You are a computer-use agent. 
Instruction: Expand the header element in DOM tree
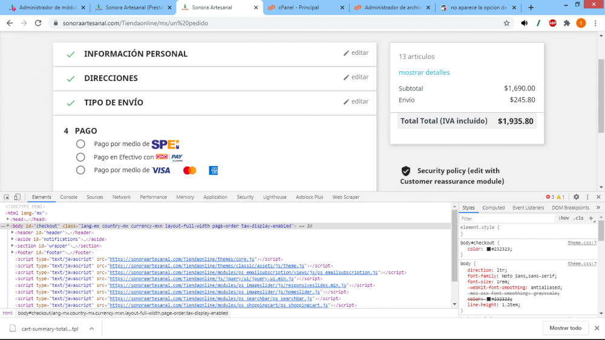[12, 233]
